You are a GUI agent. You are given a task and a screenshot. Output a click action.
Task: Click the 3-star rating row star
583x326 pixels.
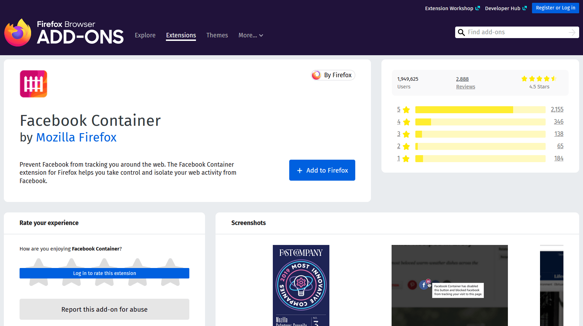(406, 134)
